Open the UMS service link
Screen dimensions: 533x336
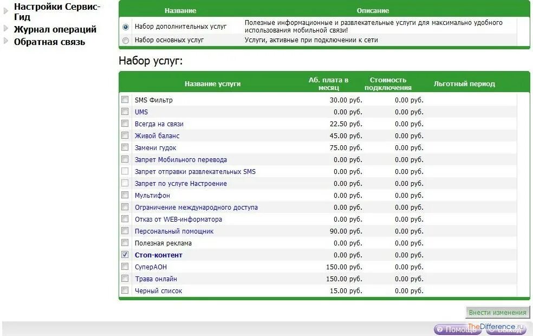[141, 112]
